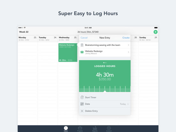Cancel the New Entry popup
The height and width of the screenshot is (132, 176).
(x=84, y=38)
